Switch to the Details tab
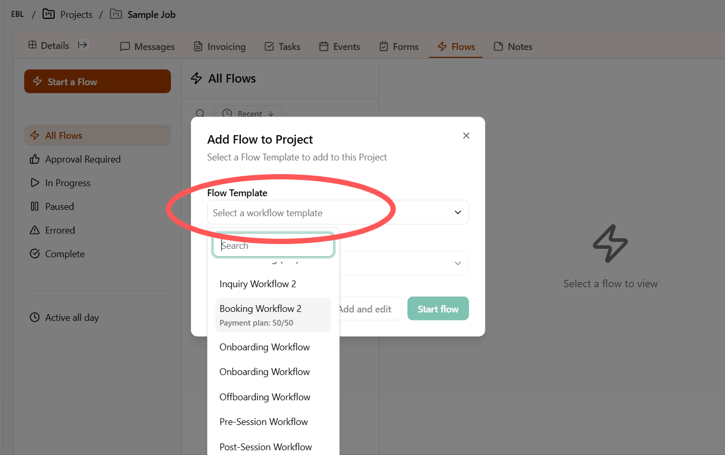 tap(48, 46)
